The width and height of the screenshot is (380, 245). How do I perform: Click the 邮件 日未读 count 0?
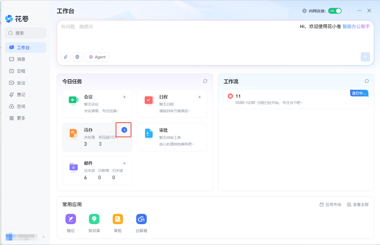coord(114,178)
